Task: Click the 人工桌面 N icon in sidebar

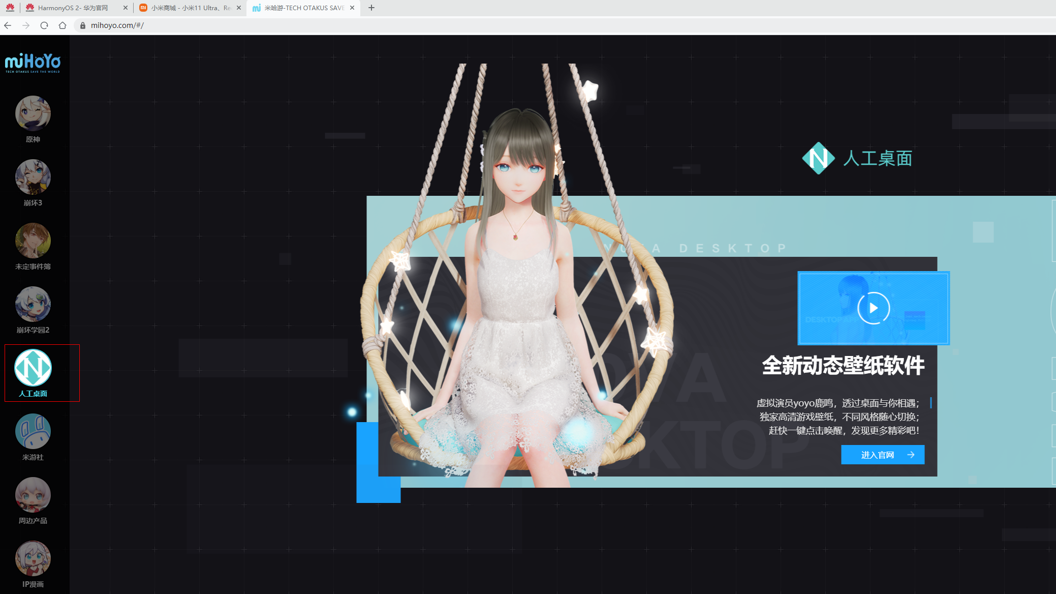Action: [33, 368]
